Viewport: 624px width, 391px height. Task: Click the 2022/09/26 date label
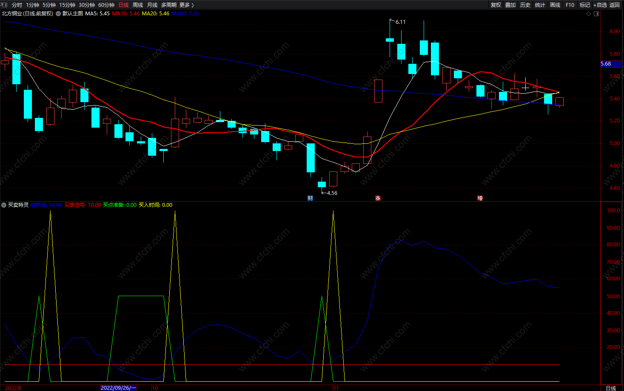[x=118, y=388]
